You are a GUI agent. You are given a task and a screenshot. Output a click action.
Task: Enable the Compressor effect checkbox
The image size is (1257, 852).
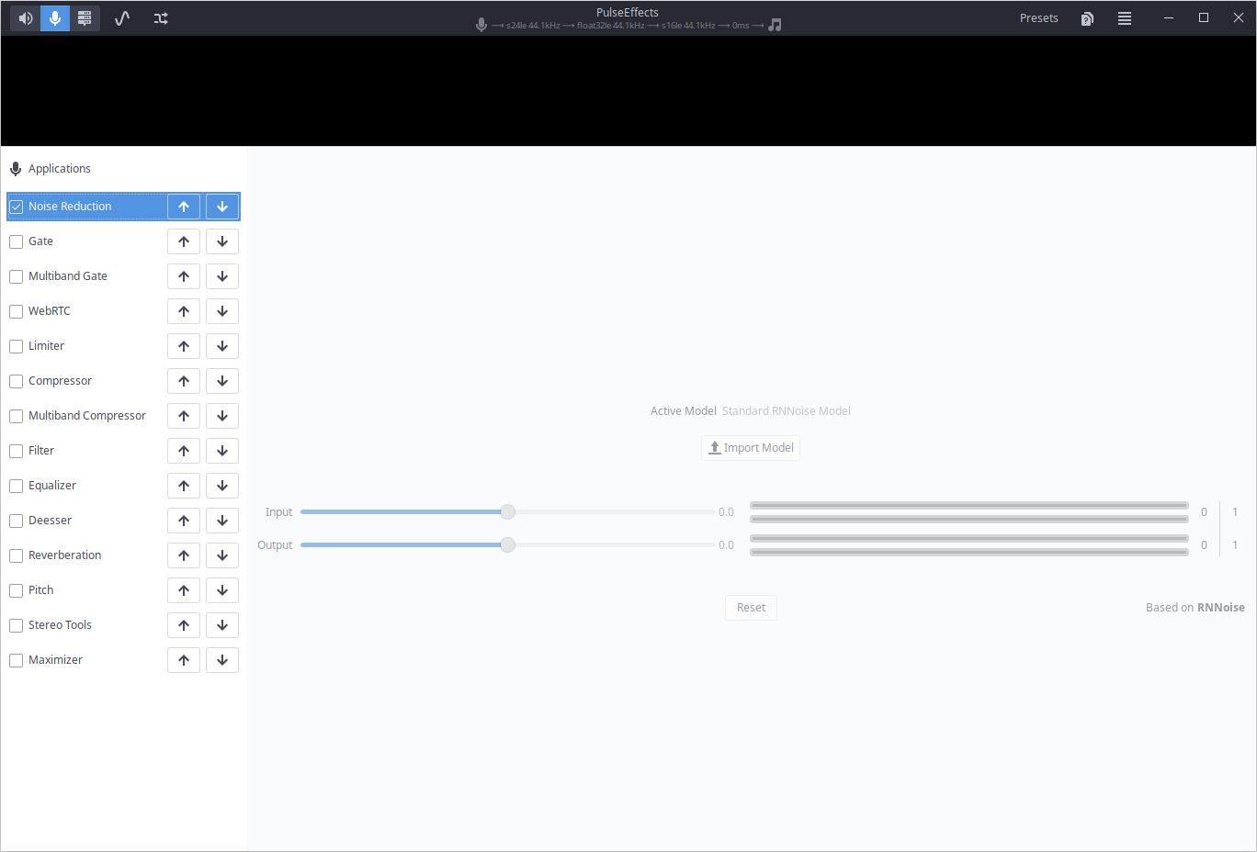(x=17, y=381)
